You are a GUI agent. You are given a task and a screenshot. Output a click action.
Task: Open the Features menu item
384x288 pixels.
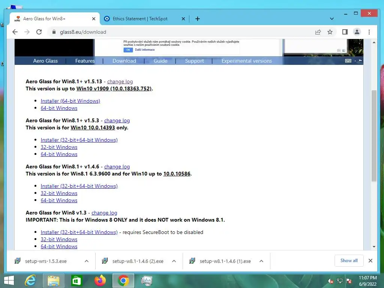(x=85, y=61)
